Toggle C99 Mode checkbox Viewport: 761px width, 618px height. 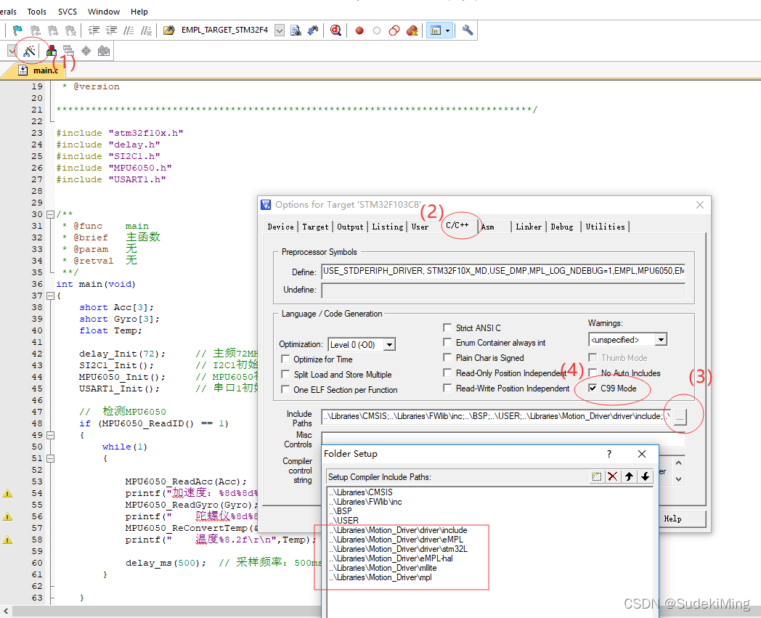[593, 388]
